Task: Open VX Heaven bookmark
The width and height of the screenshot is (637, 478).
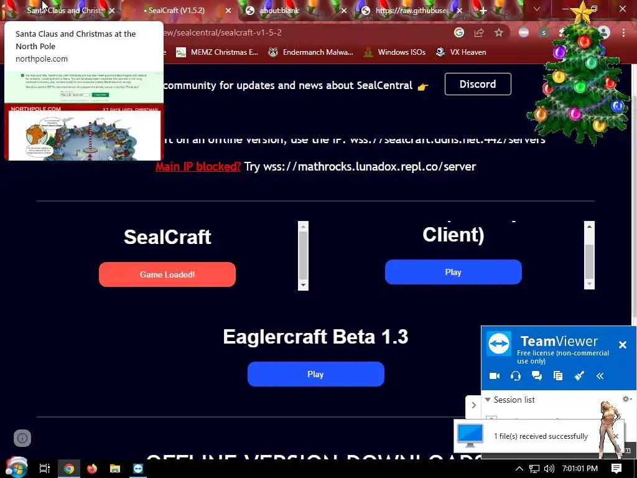Action: pyautogui.click(x=461, y=52)
